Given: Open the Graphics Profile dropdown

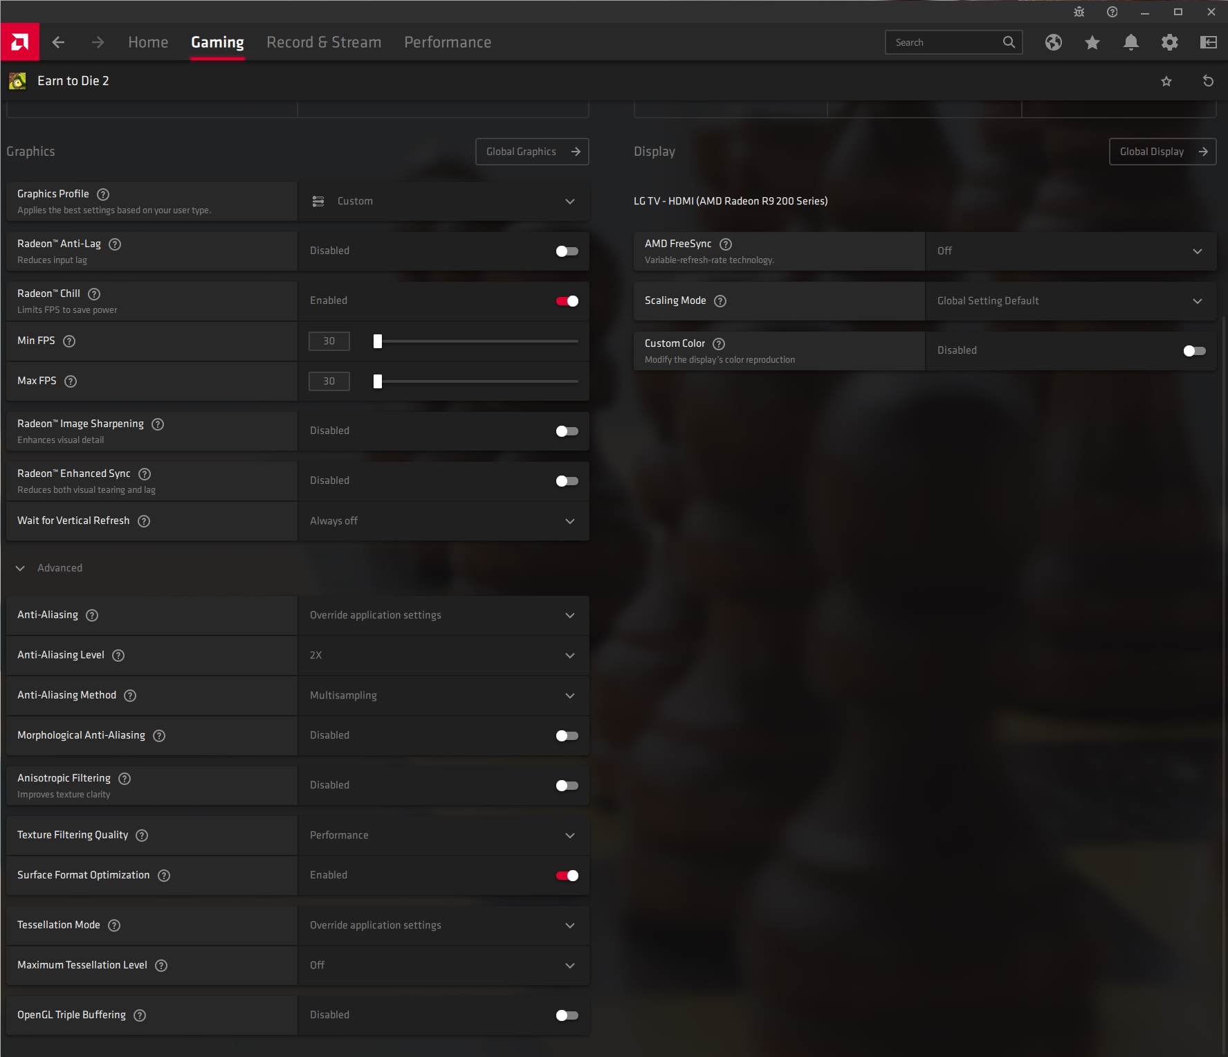Looking at the screenshot, I should click(443, 201).
